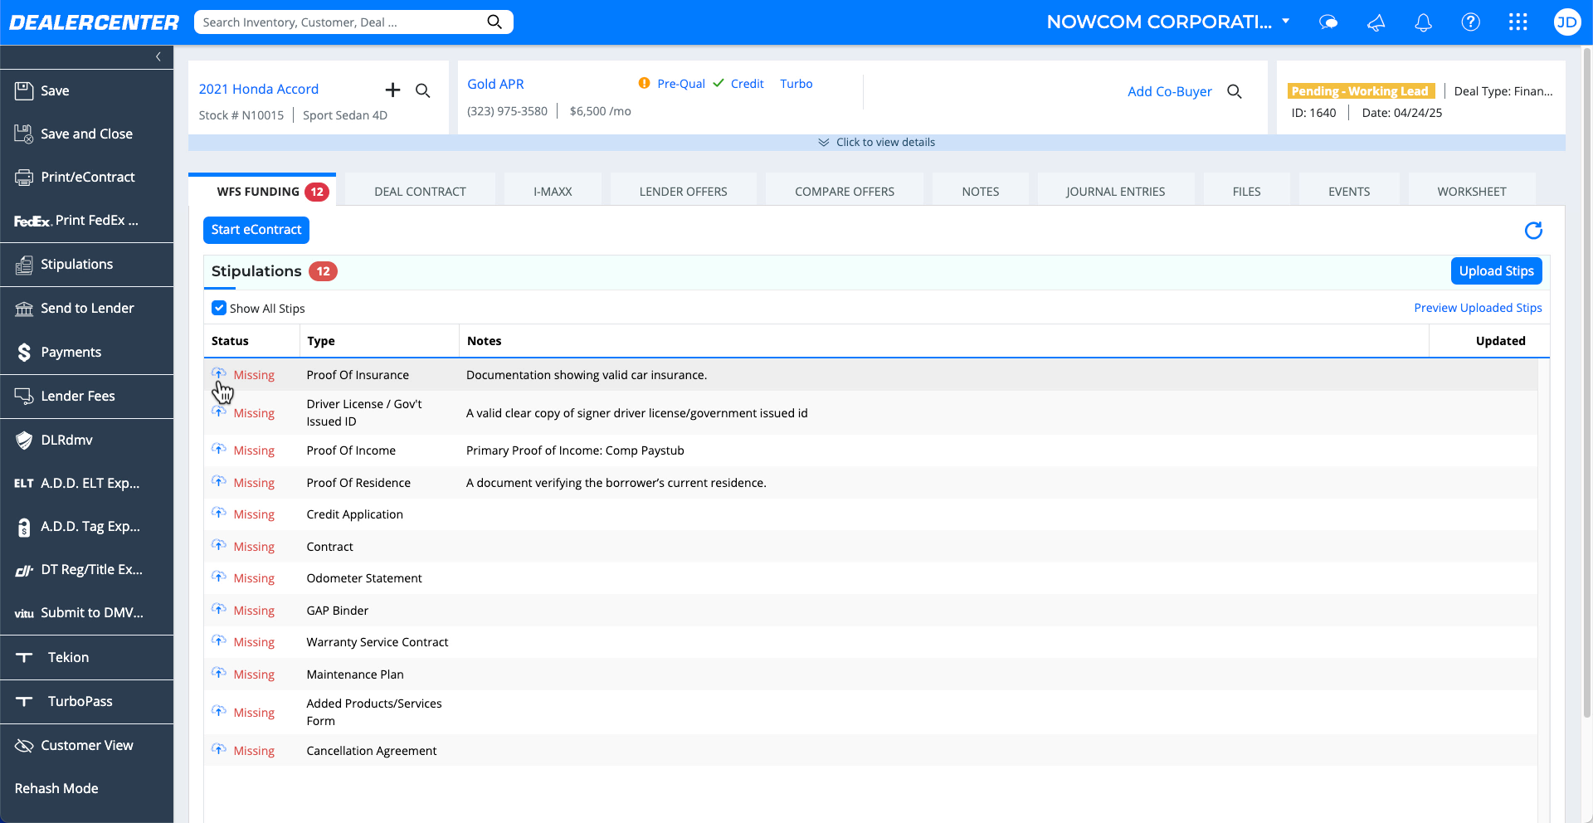Click the Add Co-Buyer link
Viewport: 1593px width, 823px height.
[1170, 91]
